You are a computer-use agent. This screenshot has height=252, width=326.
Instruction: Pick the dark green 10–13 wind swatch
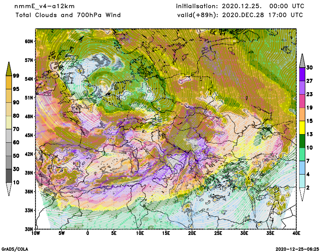click(x=302, y=141)
